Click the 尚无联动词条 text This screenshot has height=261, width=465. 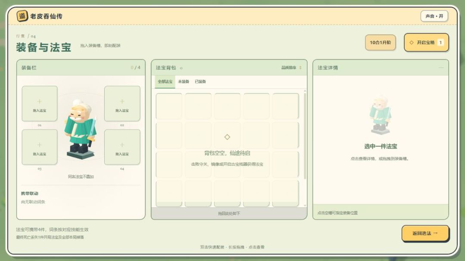[x=33, y=202]
